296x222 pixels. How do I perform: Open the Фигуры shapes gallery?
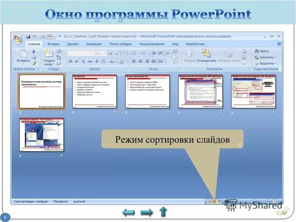[x=189, y=57]
